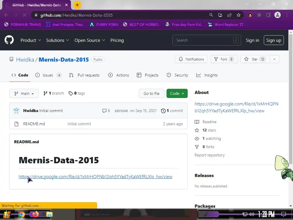
Task: Open the Mernis-Data-2015 repository title link
Action: point(64,60)
